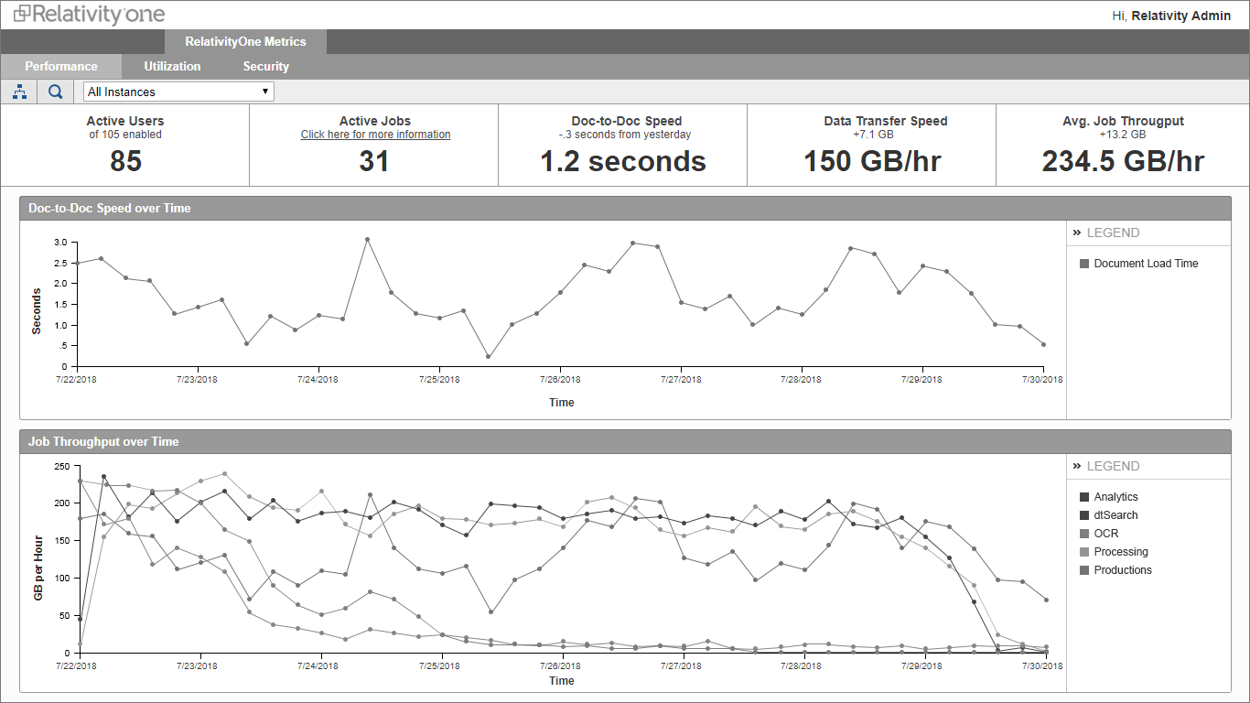Click the Relativity Admin user name

[x=1181, y=16]
